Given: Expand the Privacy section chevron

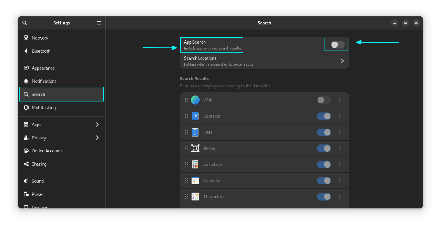Looking at the screenshot, I should 97,138.
